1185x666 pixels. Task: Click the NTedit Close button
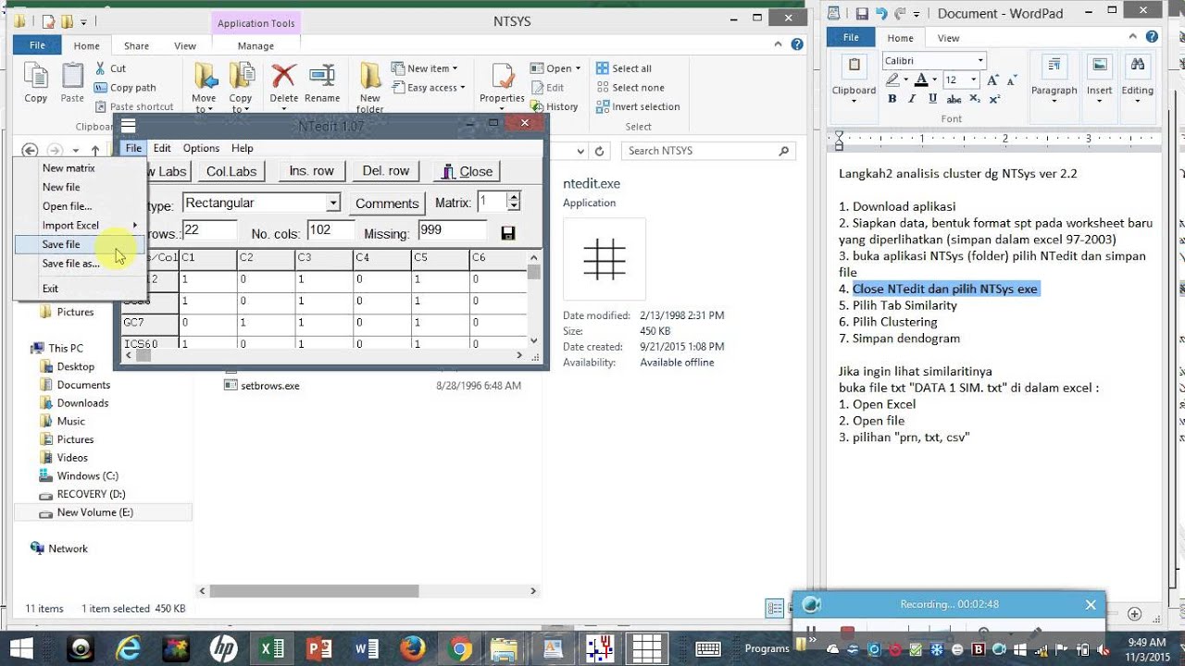467,171
